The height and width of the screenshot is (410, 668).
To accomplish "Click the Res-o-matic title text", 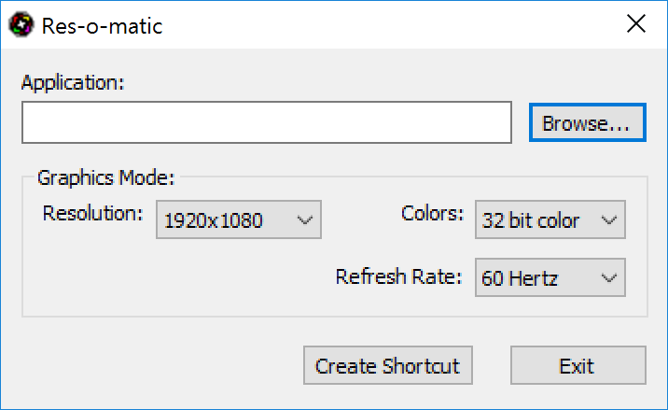I will click(102, 26).
